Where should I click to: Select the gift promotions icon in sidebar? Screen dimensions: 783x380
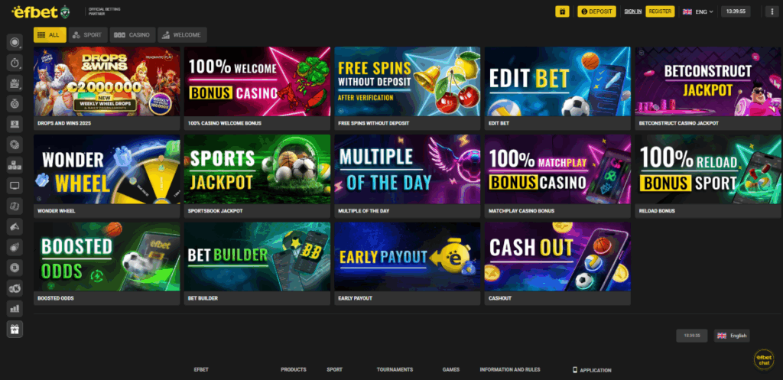[x=15, y=329]
